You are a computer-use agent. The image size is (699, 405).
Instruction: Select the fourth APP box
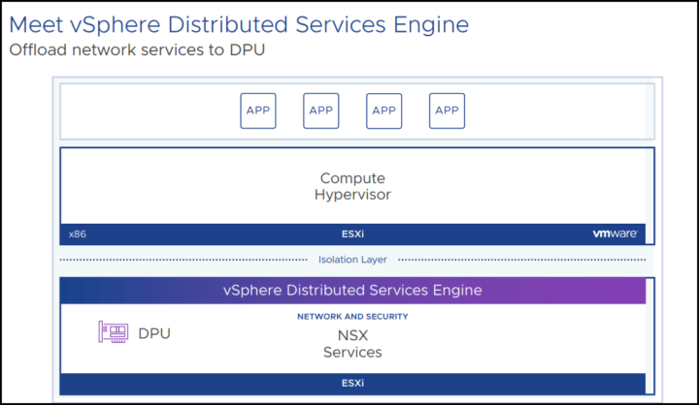448,110
